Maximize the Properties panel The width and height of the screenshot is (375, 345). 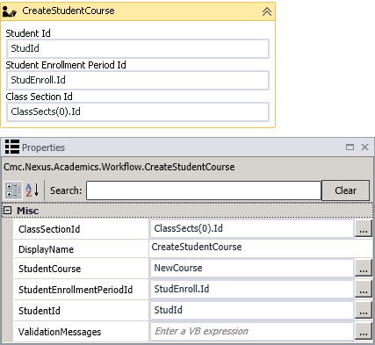350,147
